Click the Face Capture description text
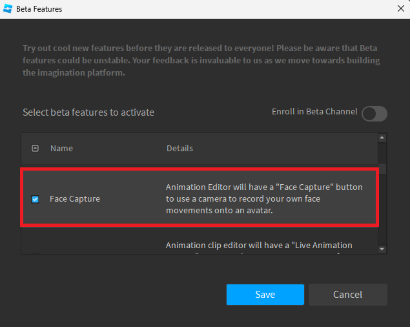 (x=263, y=199)
